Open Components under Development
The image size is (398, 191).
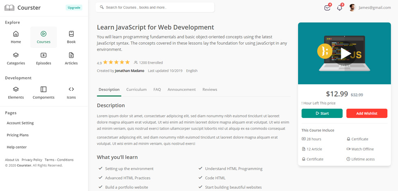tap(43, 93)
